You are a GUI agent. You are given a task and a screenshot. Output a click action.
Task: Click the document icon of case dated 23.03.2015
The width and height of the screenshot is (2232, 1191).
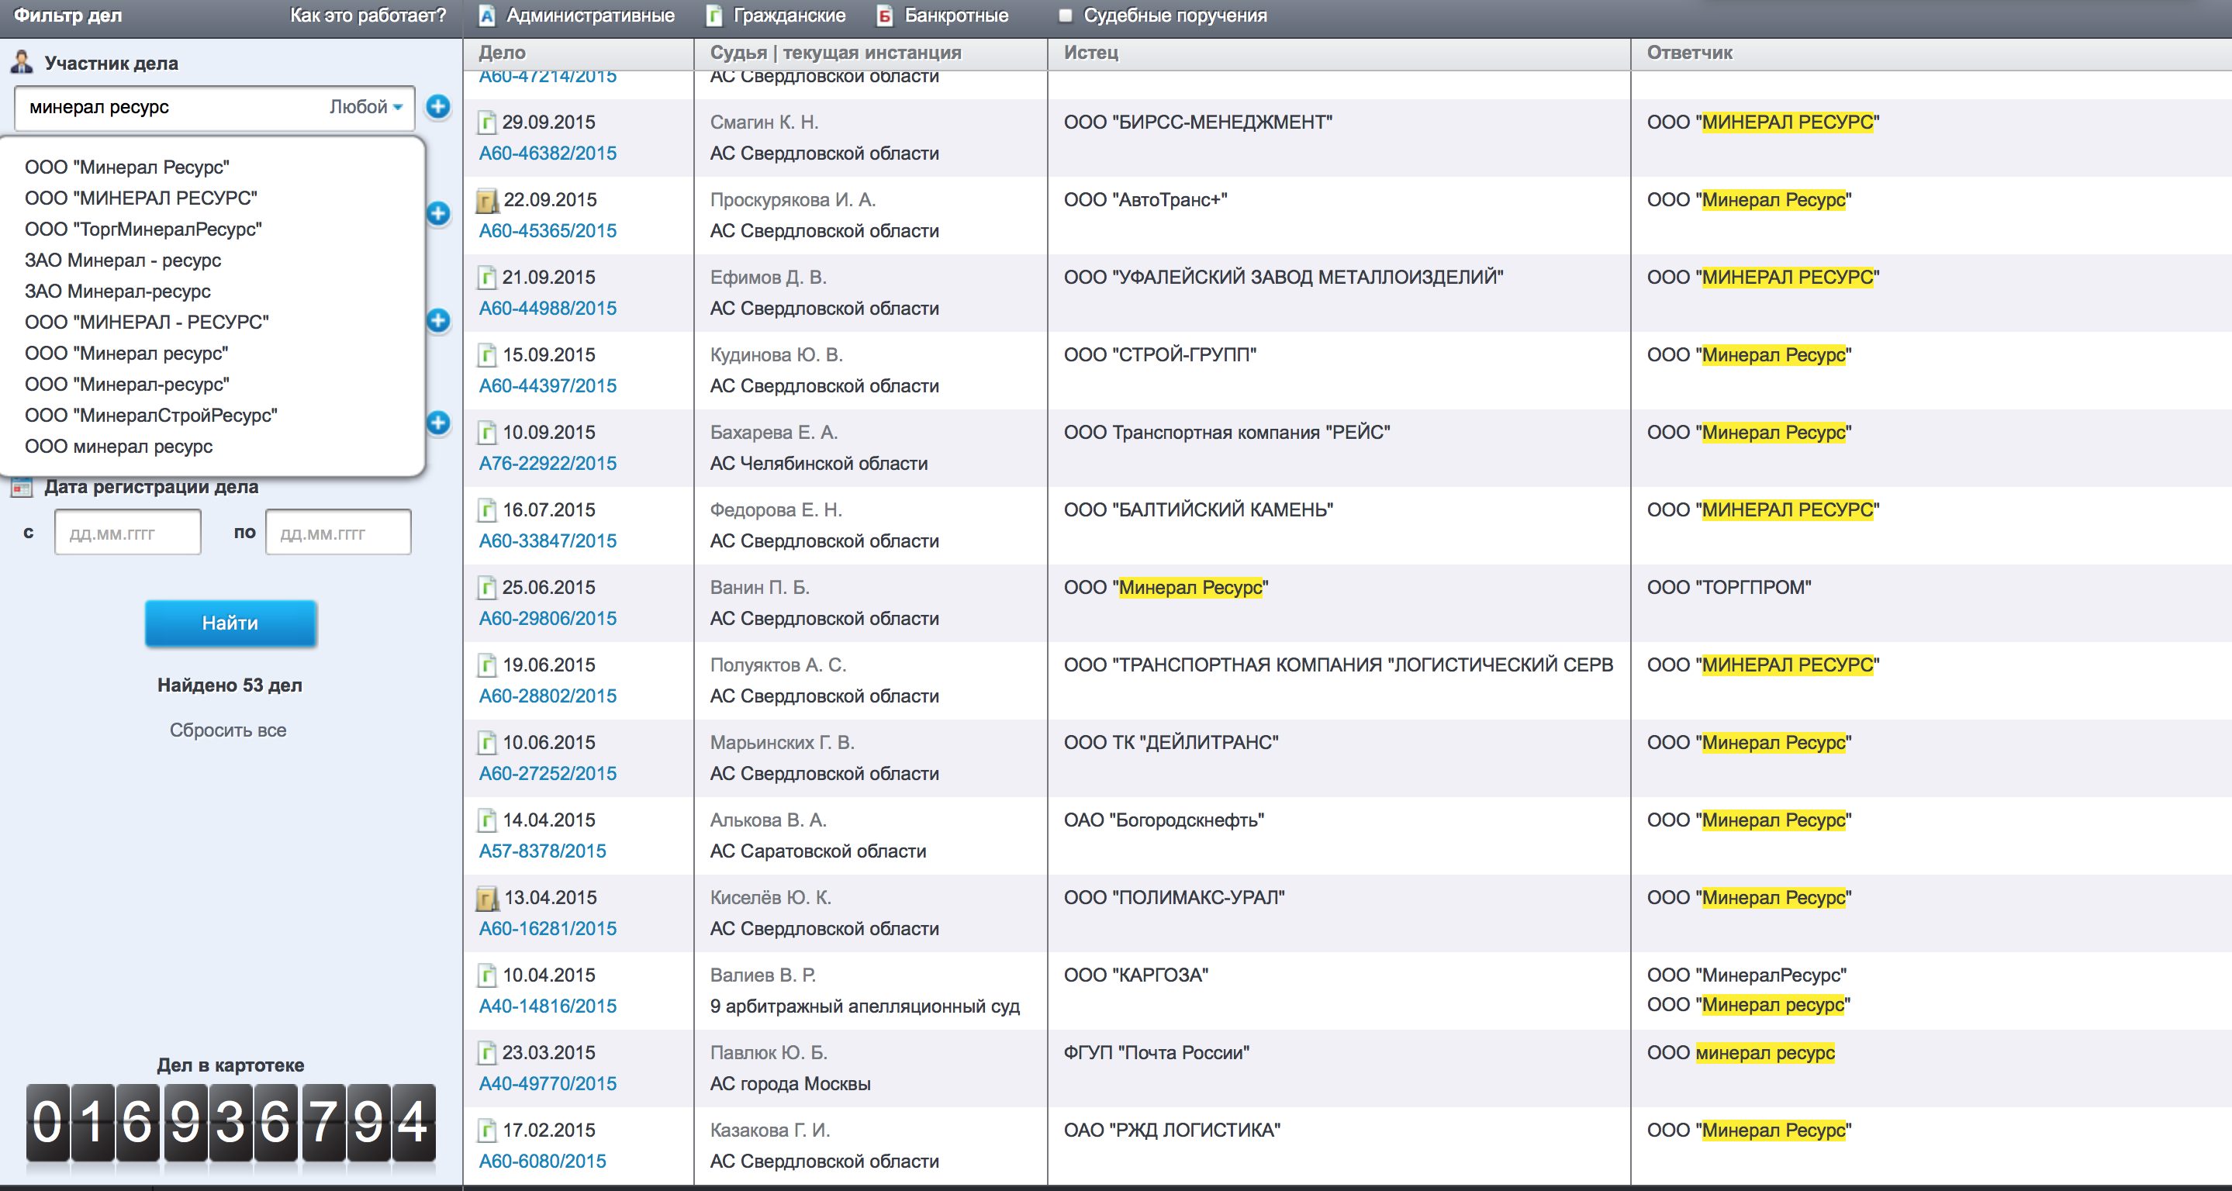pos(487,1052)
